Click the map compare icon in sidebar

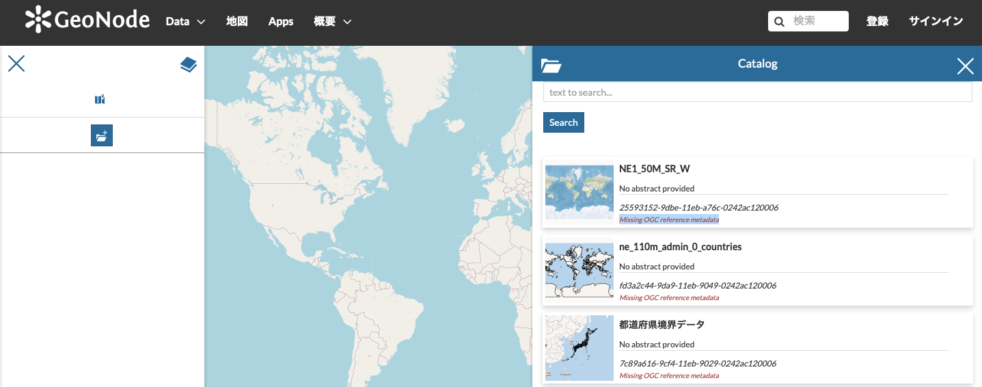[x=100, y=100]
